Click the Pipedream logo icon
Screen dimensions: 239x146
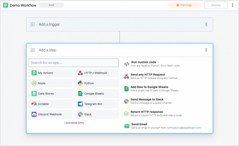click(6, 5)
